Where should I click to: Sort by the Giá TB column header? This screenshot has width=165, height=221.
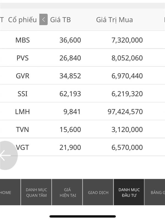click(x=61, y=20)
